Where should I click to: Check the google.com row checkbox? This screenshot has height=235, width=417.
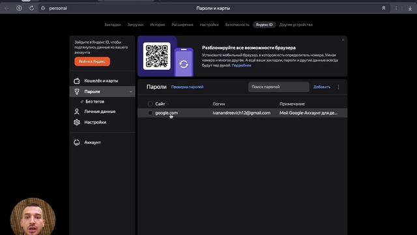(150, 113)
